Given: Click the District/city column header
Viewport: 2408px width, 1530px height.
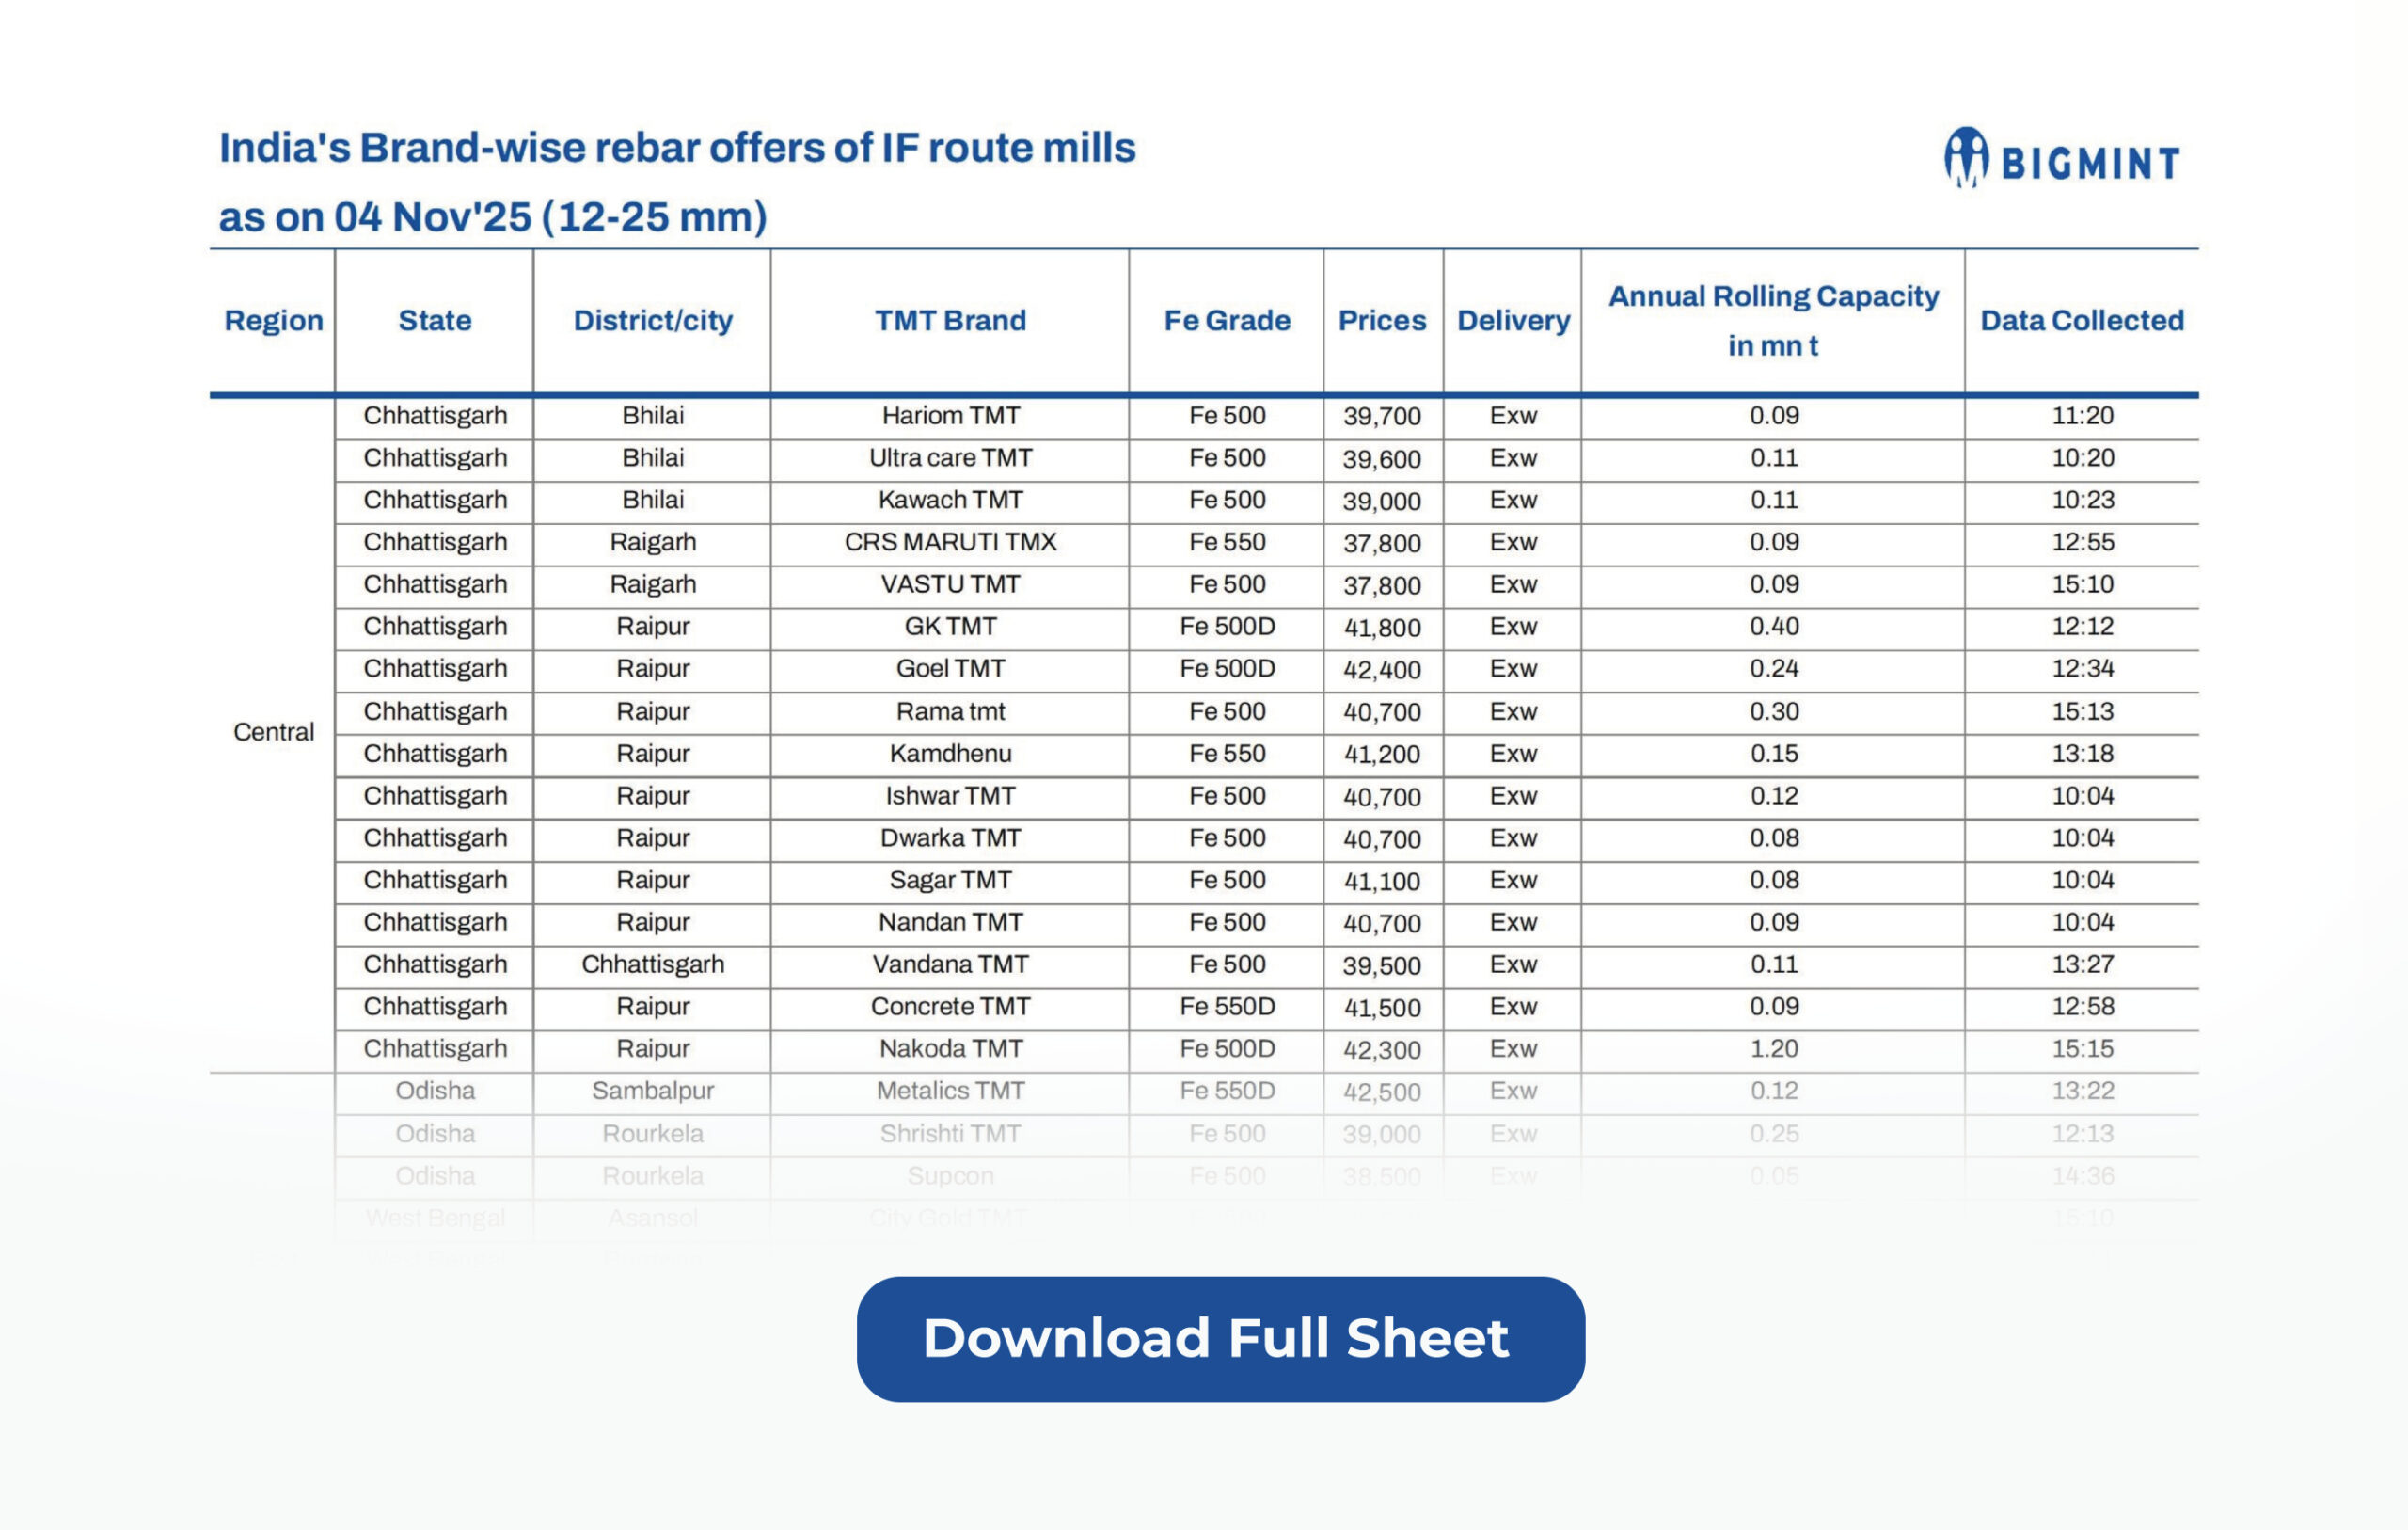Looking at the screenshot, I should (652, 320).
